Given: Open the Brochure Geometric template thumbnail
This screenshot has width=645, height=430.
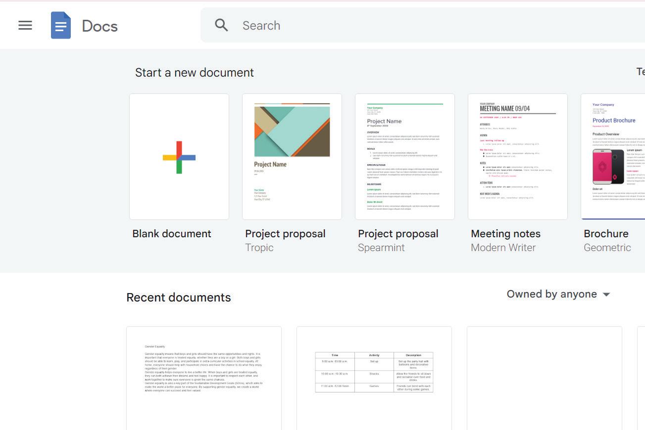Looking at the screenshot, I should (613, 157).
